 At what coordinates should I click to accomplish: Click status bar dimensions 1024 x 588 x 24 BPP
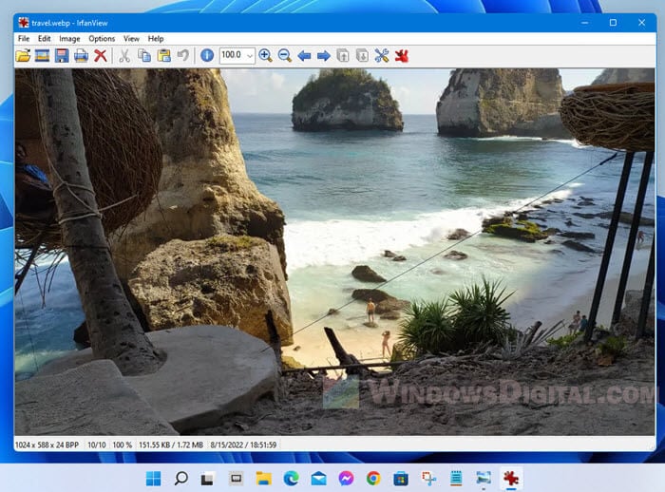point(47,445)
